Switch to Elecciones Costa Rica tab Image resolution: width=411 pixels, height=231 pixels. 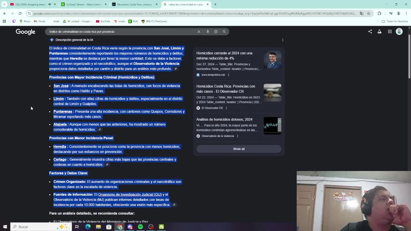click(135, 4)
